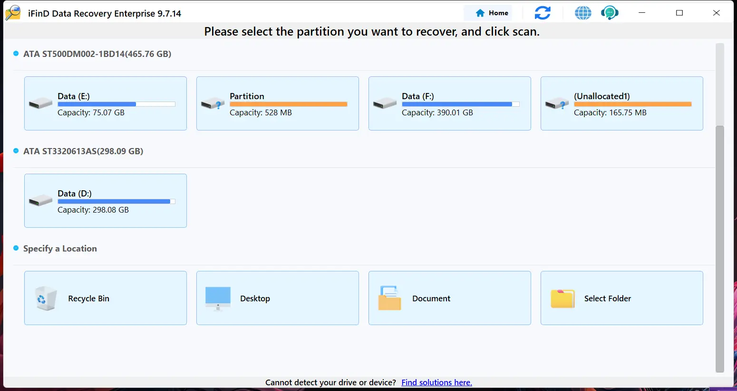Select the (Unallocated1) partition card
Screen dimensions: 737x391
622,103
